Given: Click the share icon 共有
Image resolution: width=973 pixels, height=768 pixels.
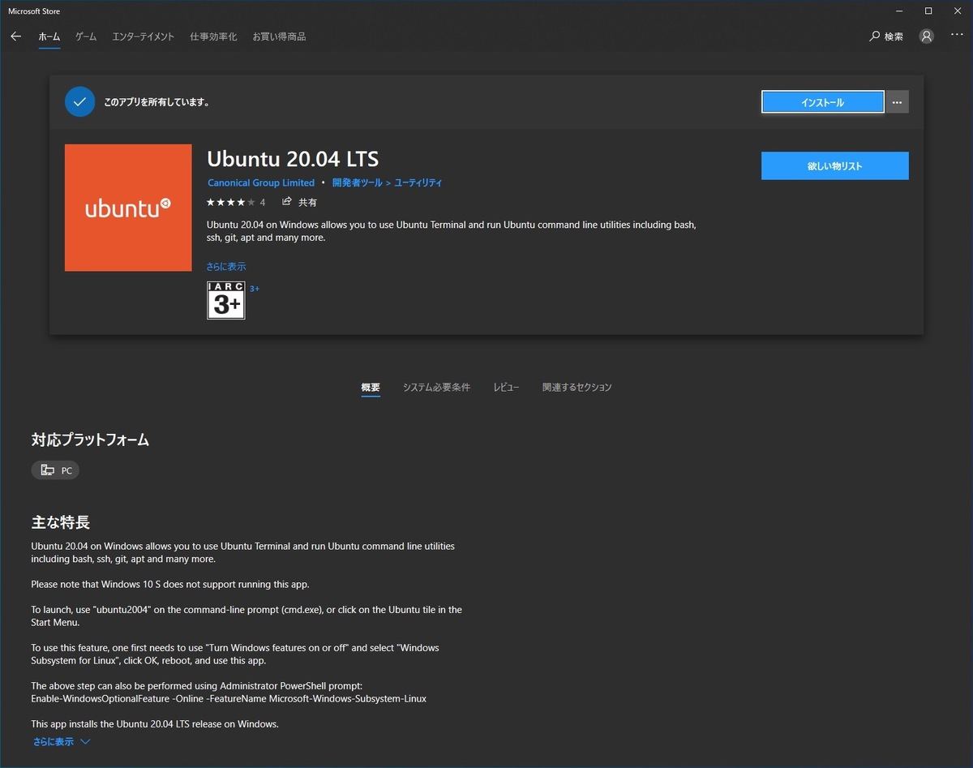Looking at the screenshot, I should [x=299, y=202].
